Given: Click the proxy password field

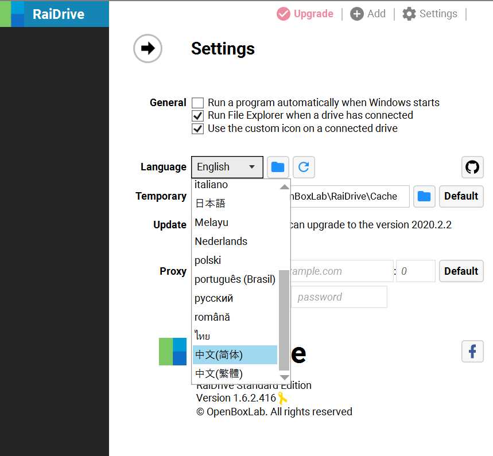Looking at the screenshot, I should point(339,297).
